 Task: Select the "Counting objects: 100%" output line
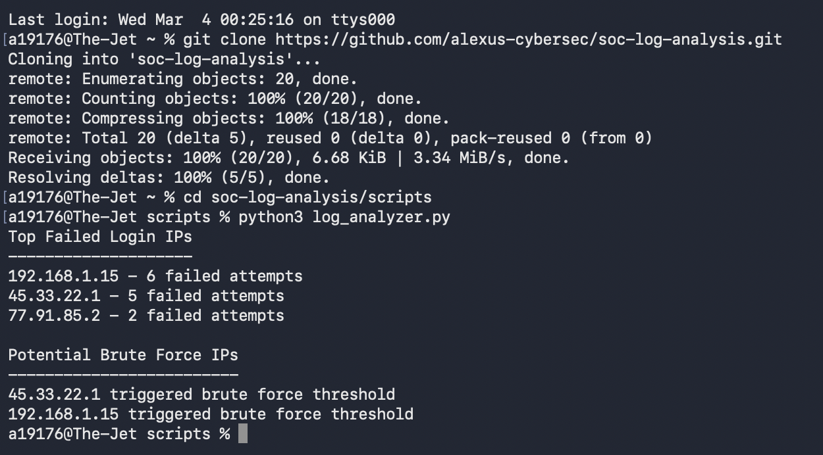tap(215, 99)
